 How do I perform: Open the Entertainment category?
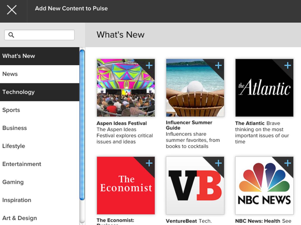[x=40, y=164]
